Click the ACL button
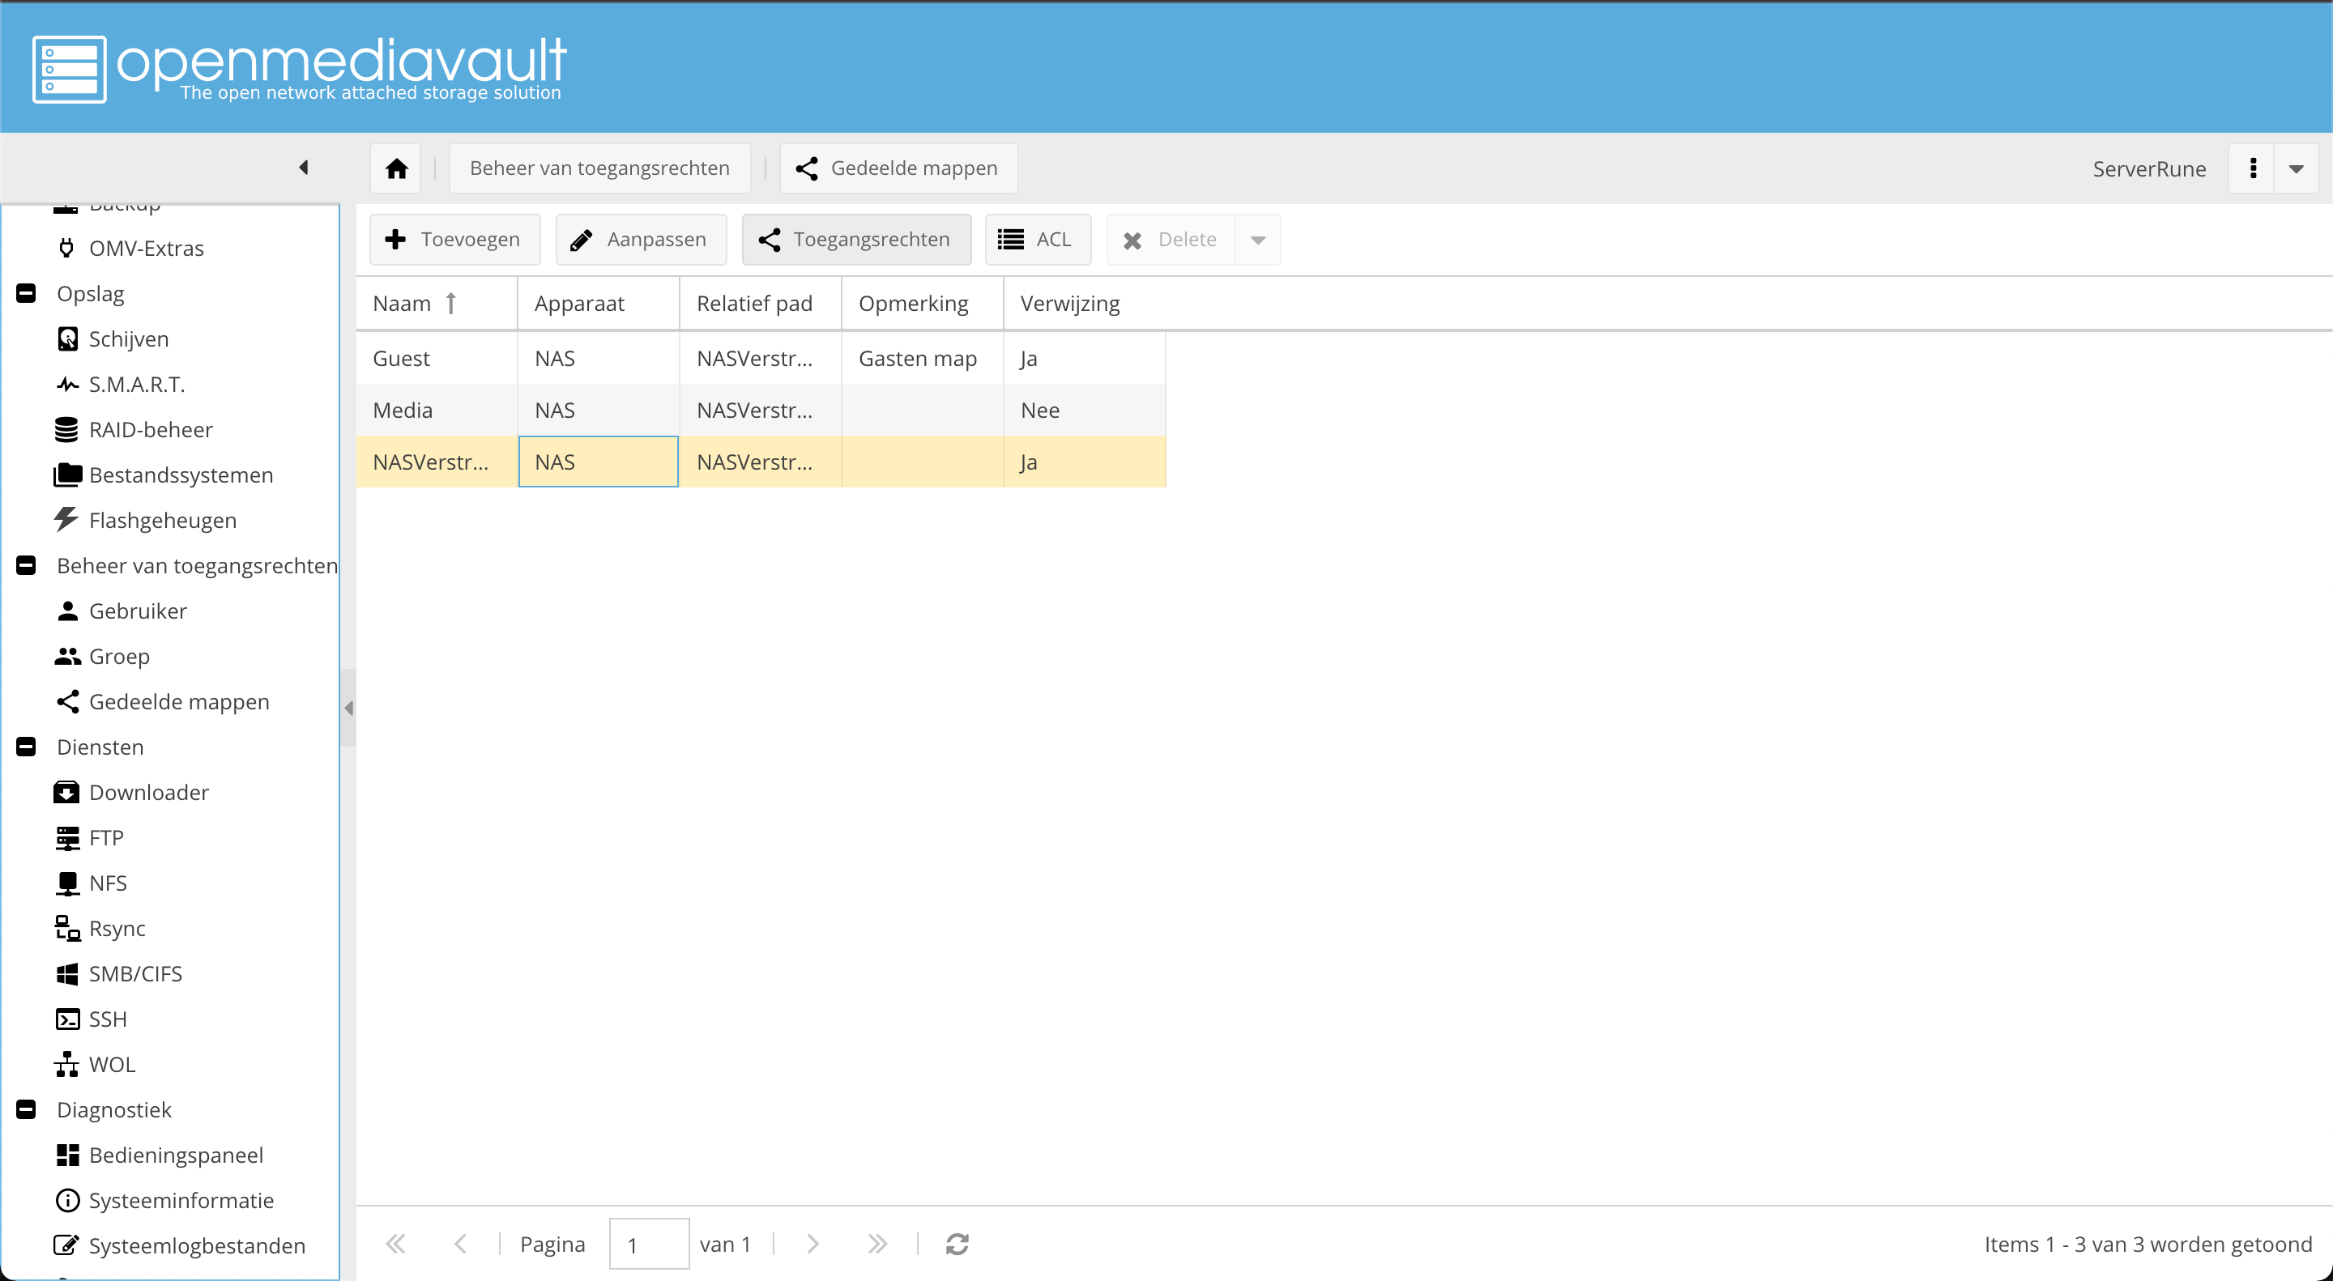Image resolution: width=2333 pixels, height=1281 pixels. [1037, 239]
